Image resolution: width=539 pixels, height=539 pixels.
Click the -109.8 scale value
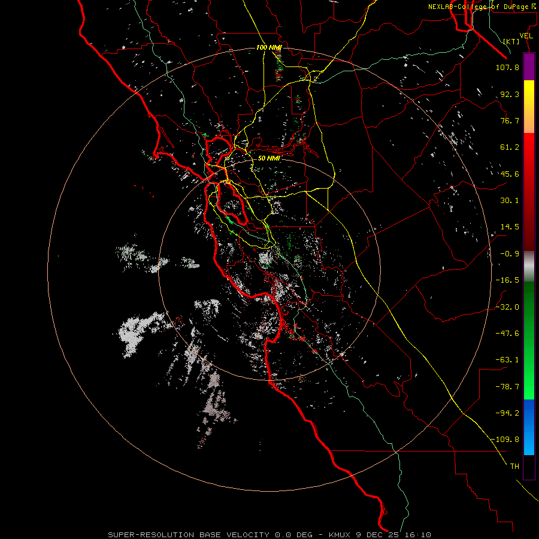click(505, 440)
